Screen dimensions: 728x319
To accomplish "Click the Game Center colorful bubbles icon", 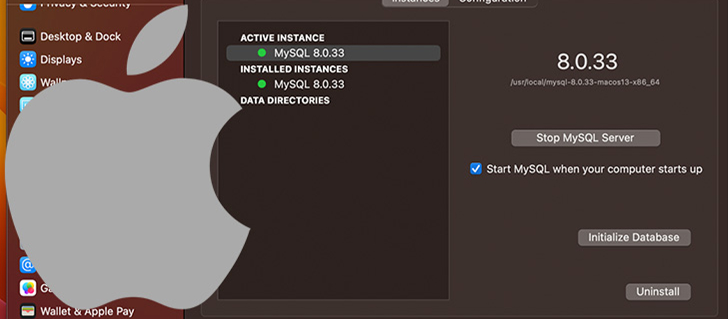I will pos(28,288).
